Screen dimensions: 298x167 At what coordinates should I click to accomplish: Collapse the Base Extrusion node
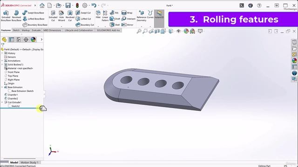pos(2,87)
